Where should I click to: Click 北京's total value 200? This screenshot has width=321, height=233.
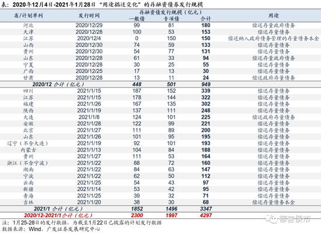(x=206, y=130)
